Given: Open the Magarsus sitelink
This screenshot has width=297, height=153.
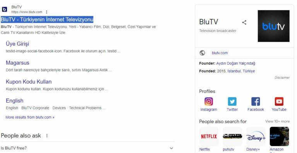Looking at the screenshot, I should [17, 63].
